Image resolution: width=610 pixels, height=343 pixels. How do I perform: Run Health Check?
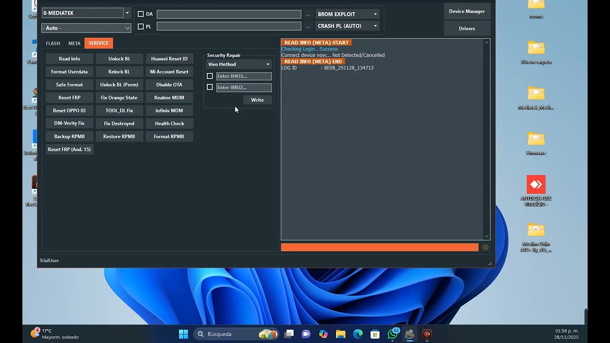169,123
